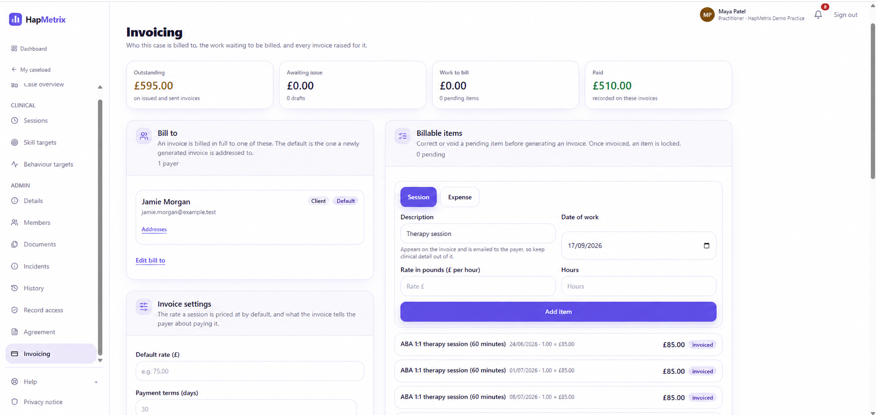Focus the Default rate input field
Image resolution: width=876 pixels, height=415 pixels.
click(x=250, y=371)
